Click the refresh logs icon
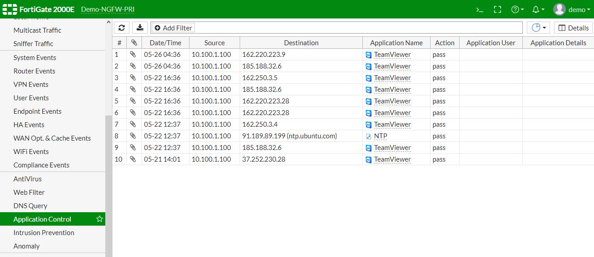This screenshot has width=594, height=257. (121, 28)
